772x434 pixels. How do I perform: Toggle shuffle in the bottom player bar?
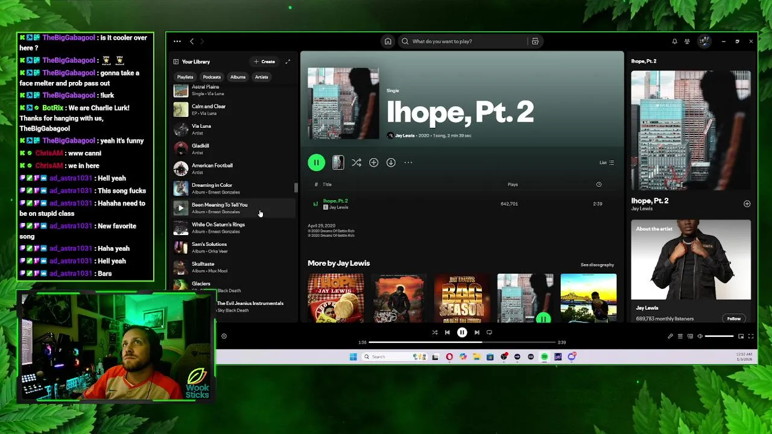(x=435, y=332)
